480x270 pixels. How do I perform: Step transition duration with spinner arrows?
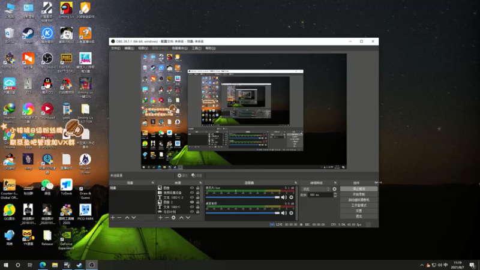(335, 194)
